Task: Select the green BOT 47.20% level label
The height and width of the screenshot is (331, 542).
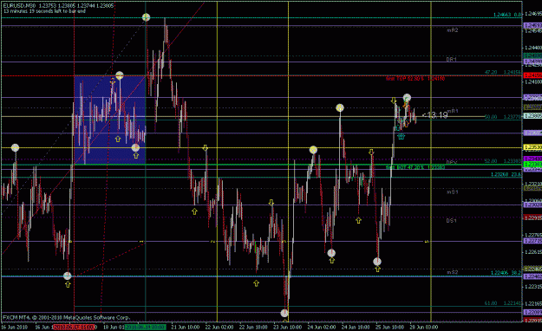Action: point(415,167)
